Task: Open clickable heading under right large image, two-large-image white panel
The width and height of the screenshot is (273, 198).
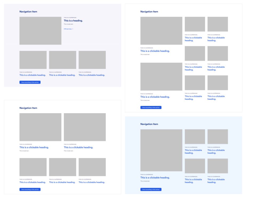Action: click(79, 148)
